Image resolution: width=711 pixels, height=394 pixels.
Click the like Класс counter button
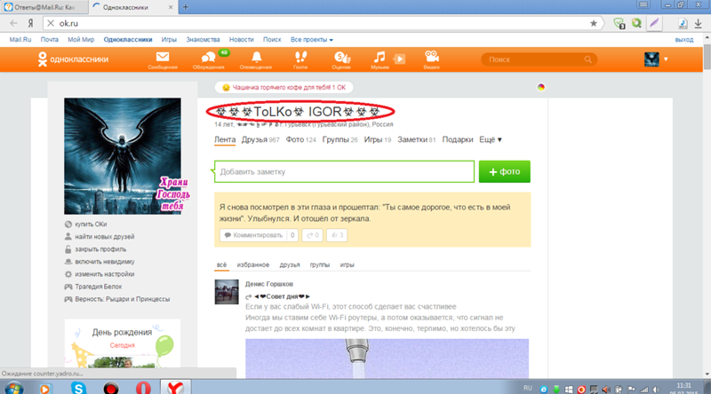pyautogui.click(x=337, y=235)
